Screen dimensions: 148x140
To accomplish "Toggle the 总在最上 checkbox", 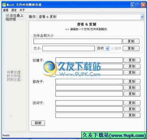I will tap(7, 16).
